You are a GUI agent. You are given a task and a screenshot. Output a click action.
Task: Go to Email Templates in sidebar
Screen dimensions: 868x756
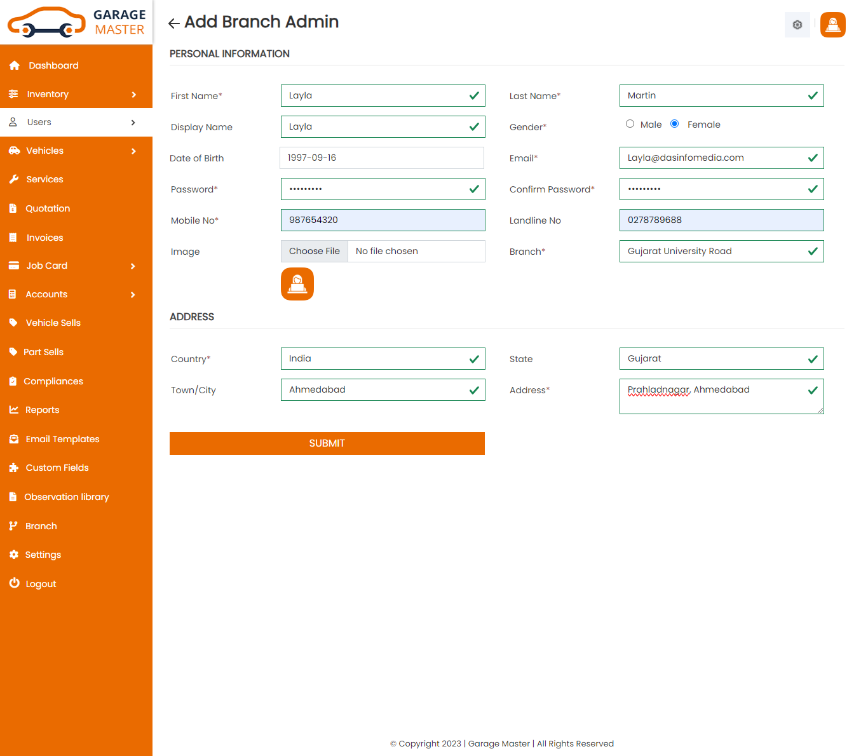(62, 439)
